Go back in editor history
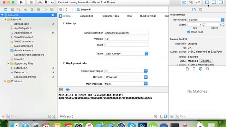This screenshot has width=226, height=127. point(66,10)
